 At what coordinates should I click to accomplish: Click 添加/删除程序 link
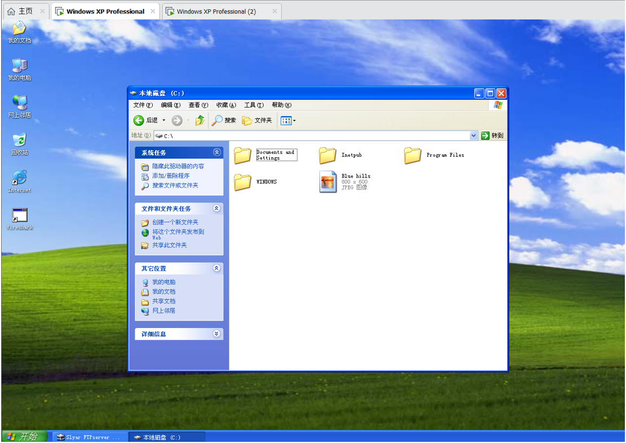(171, 176)
